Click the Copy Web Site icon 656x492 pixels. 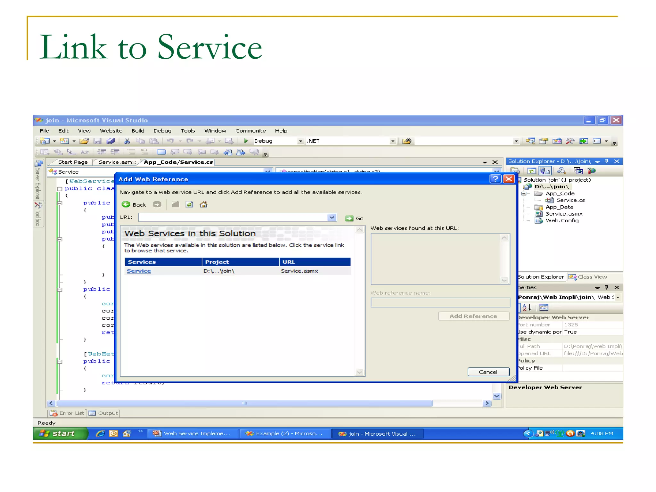pos(578,171)
